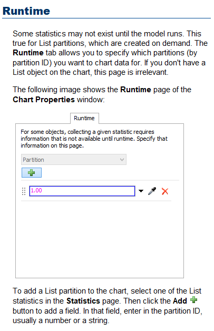Image resolution: width=214 pixels, height=331 pixels.
Task: Click the green plus Add button in the panel
Action: [32, 172]
